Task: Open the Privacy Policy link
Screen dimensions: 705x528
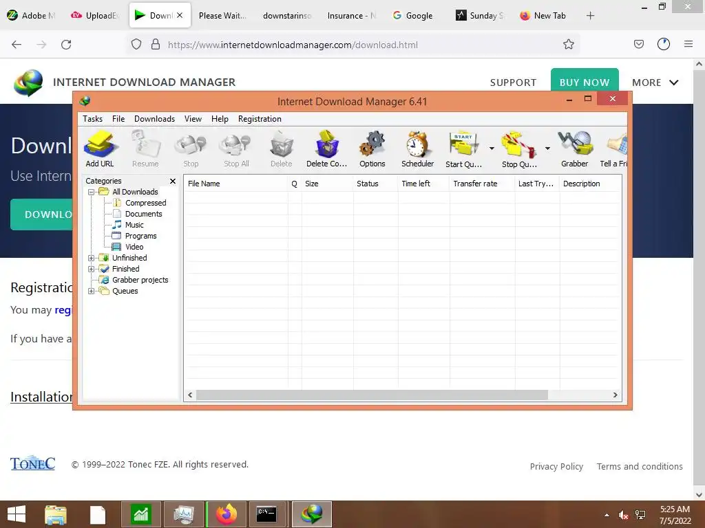Action: pos(556,467)
